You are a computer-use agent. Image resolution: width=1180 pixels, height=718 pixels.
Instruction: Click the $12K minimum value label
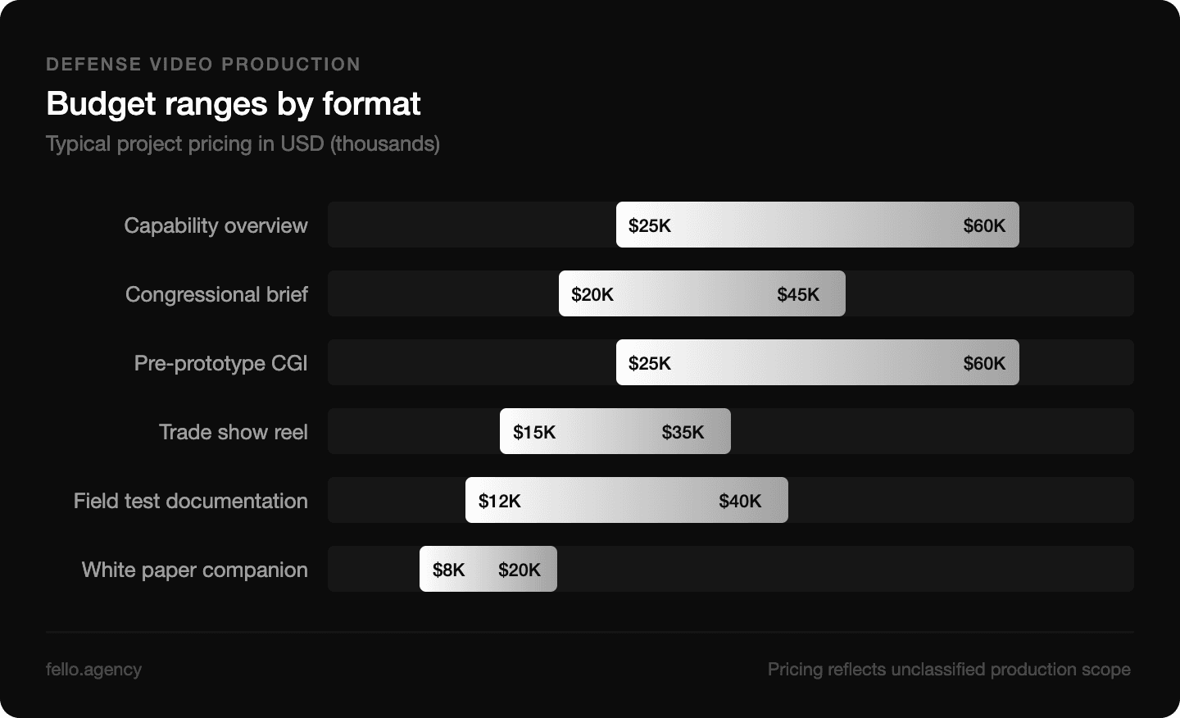tap(500, 501)
